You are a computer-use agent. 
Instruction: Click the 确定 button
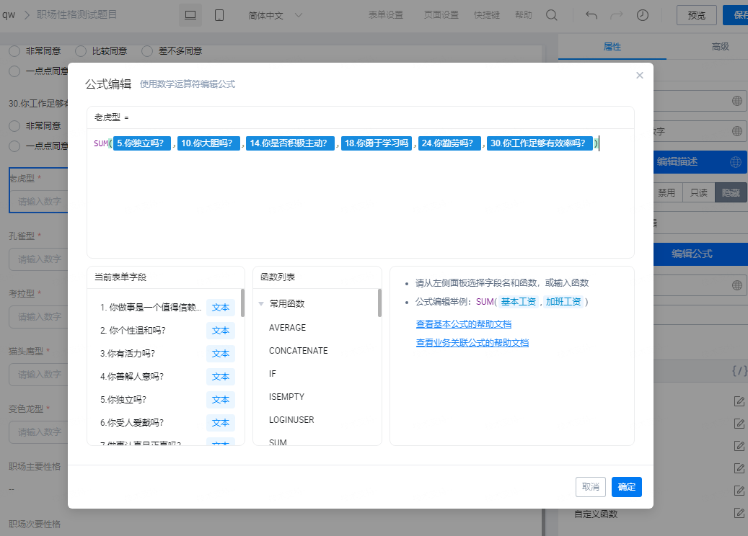[x=626, y=487]
